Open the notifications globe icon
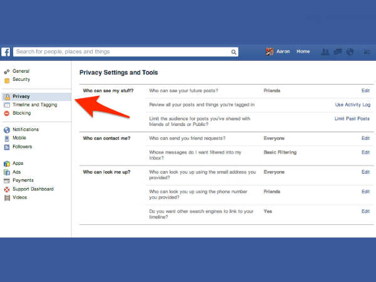The width and height of the screenshot is (376, 282). (350, 52)
